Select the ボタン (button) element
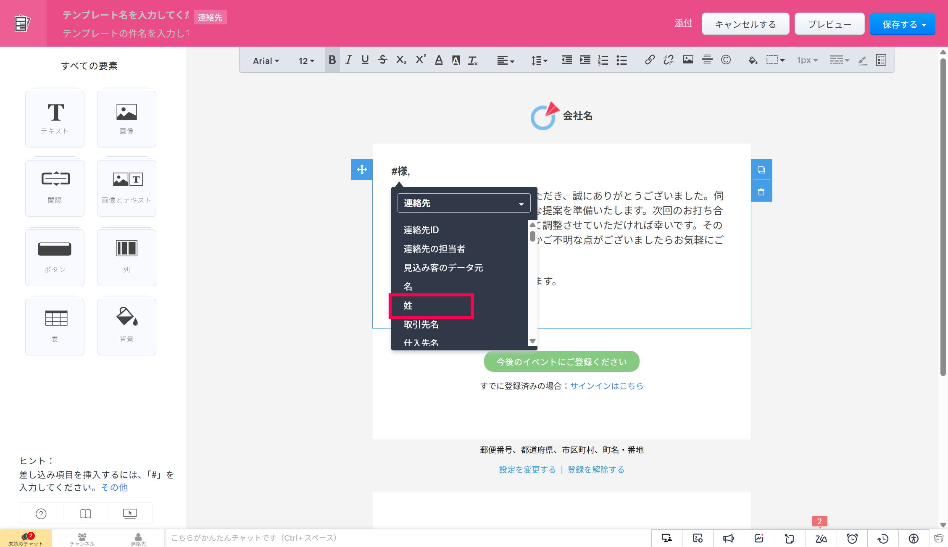 point(55,257)
